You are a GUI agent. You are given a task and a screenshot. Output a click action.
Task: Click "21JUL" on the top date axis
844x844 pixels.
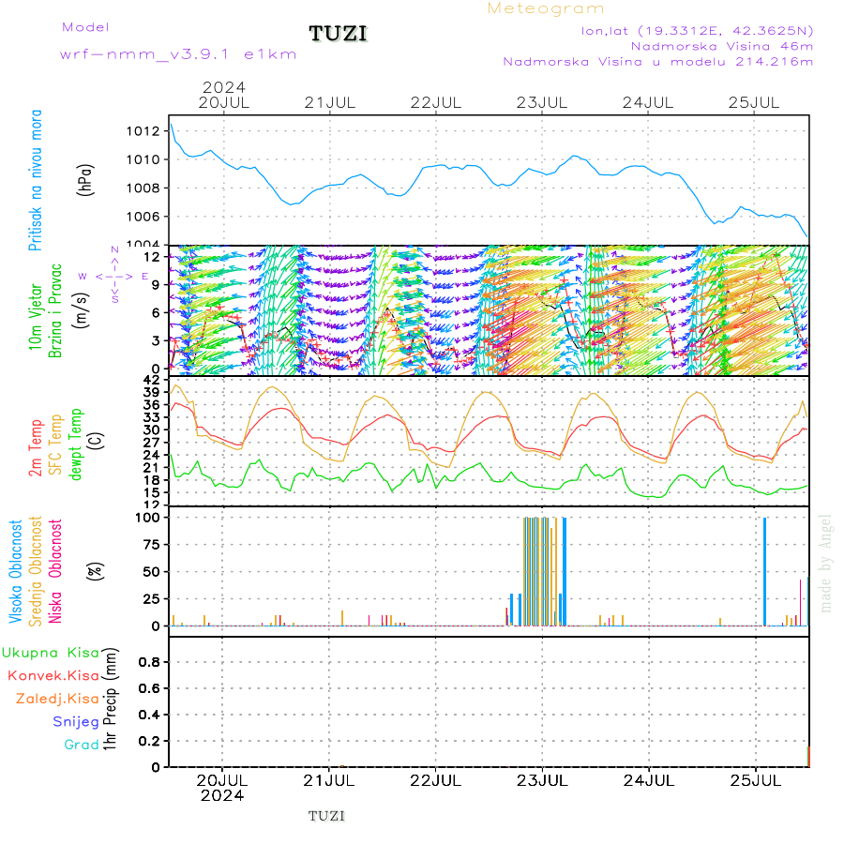pos(330,103)
